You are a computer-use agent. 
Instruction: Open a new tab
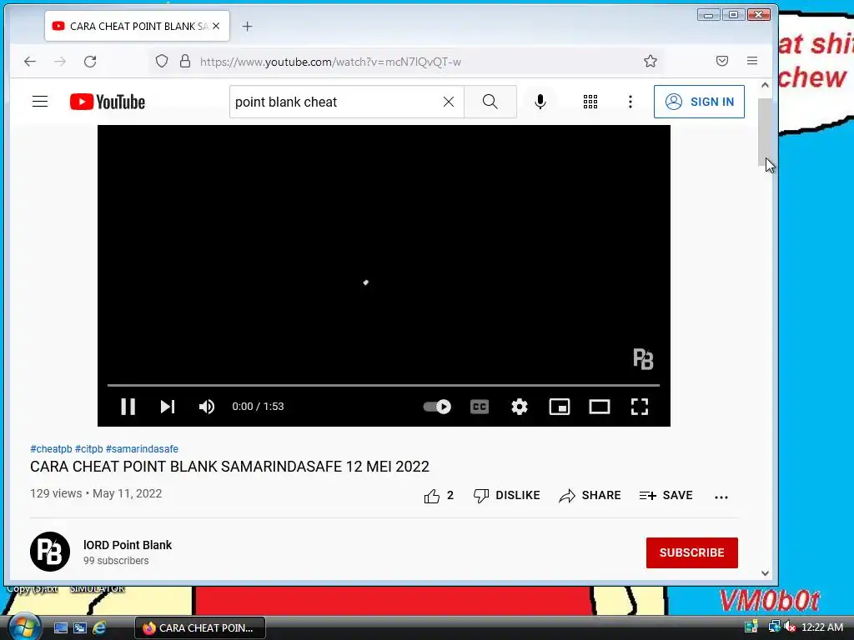click(247, 26)
